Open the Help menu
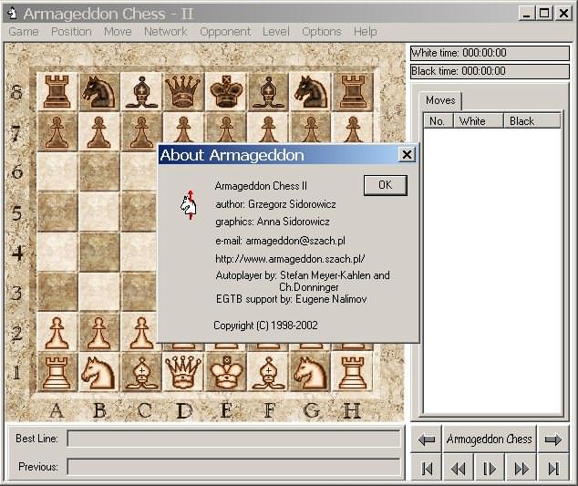This screenshot has width=578, height=486. click(365, 32)
